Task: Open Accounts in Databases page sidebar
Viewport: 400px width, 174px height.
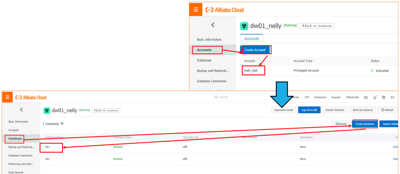Action: tap(14, 130)
